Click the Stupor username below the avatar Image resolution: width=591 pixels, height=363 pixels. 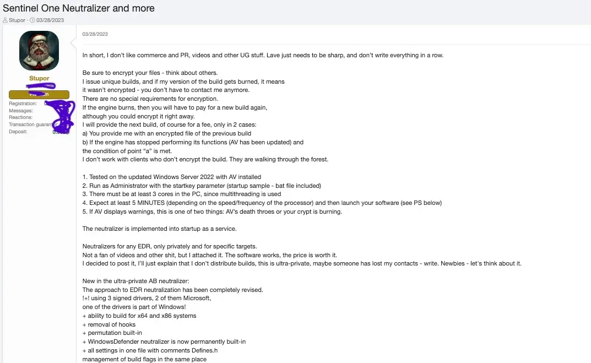pyautogui.click(x=39, y=78)
